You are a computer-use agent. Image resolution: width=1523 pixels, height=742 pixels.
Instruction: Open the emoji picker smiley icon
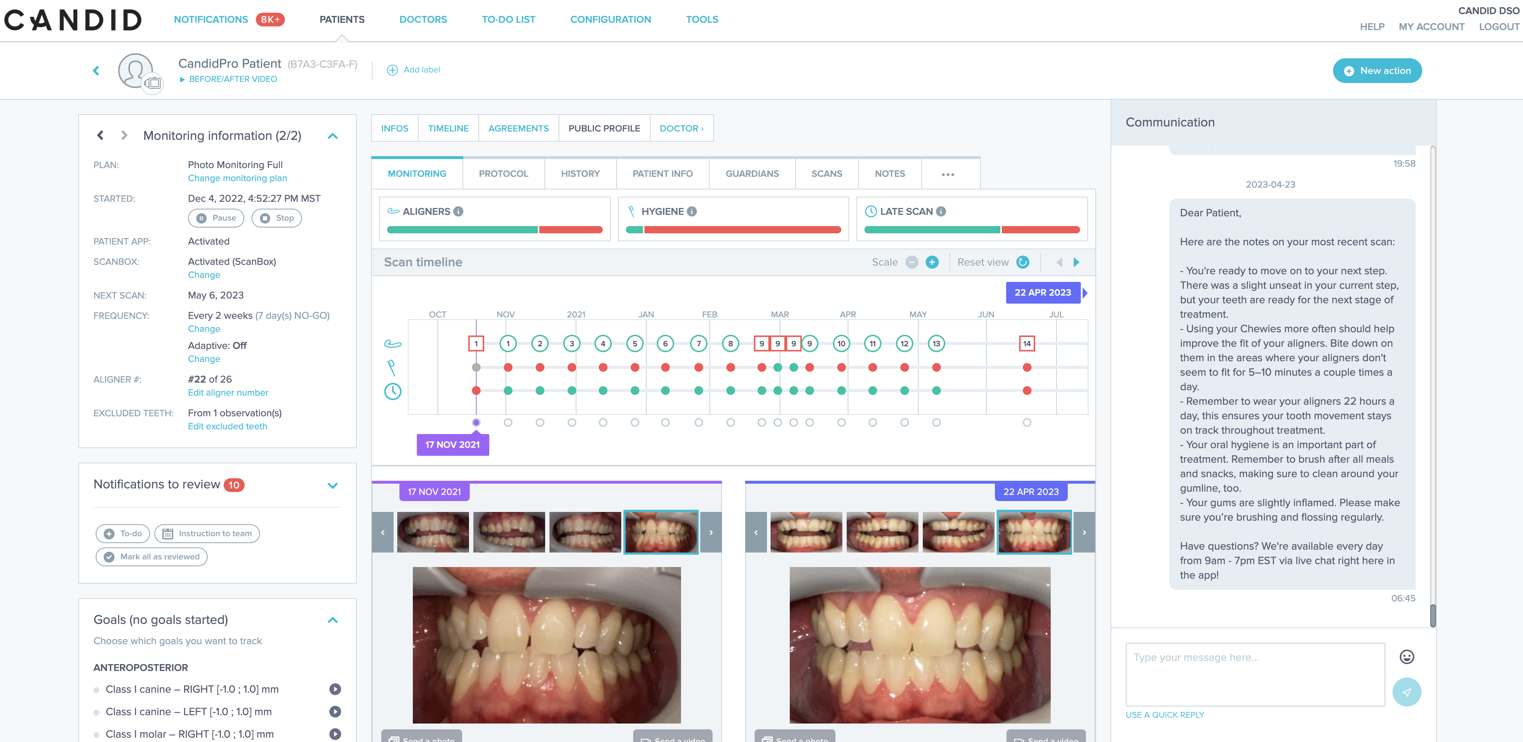(x=1407, y=656)
